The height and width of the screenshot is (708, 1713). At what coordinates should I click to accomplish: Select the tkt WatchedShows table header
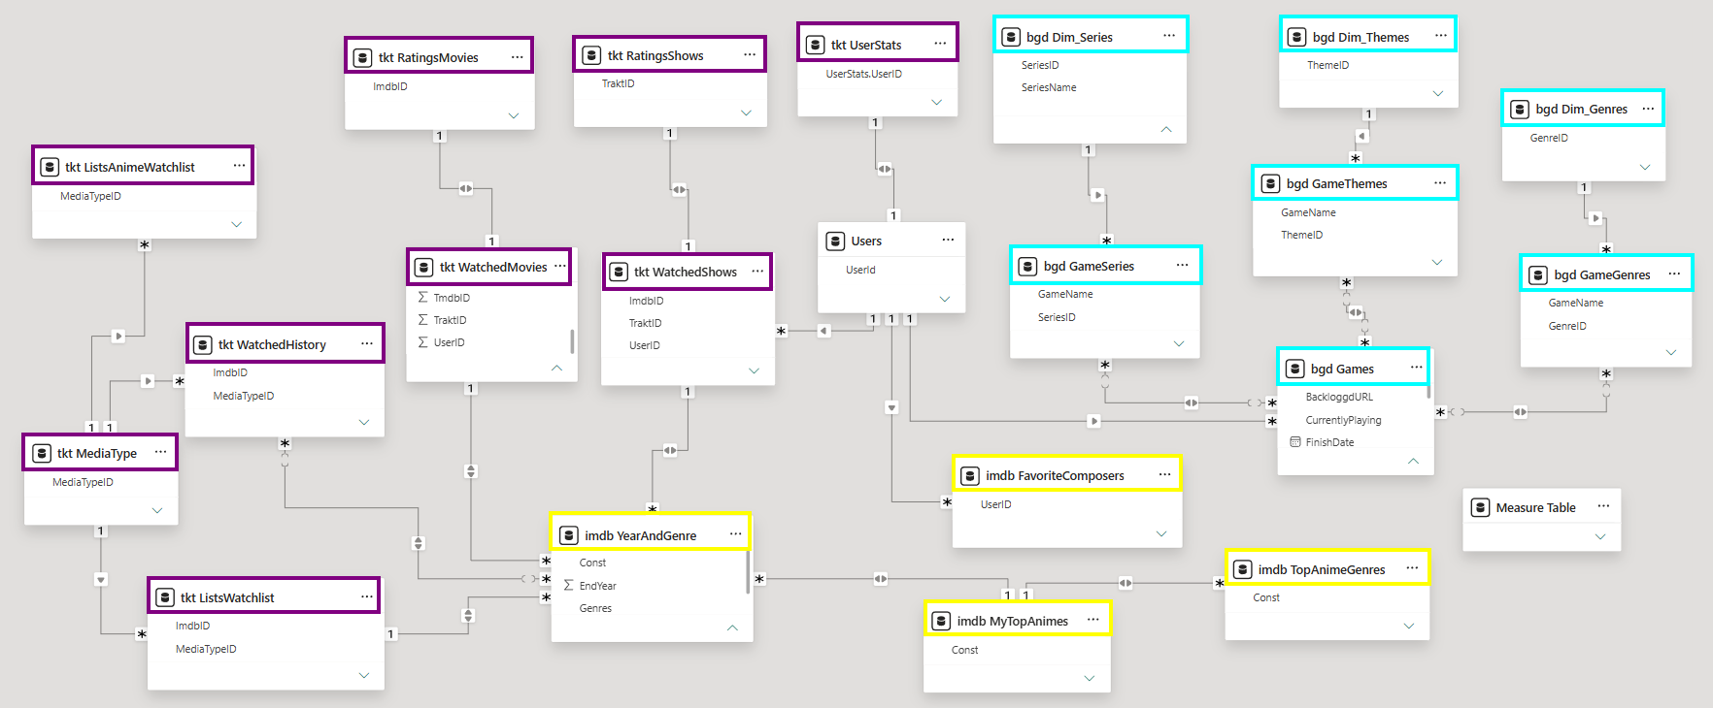(687, 272)
